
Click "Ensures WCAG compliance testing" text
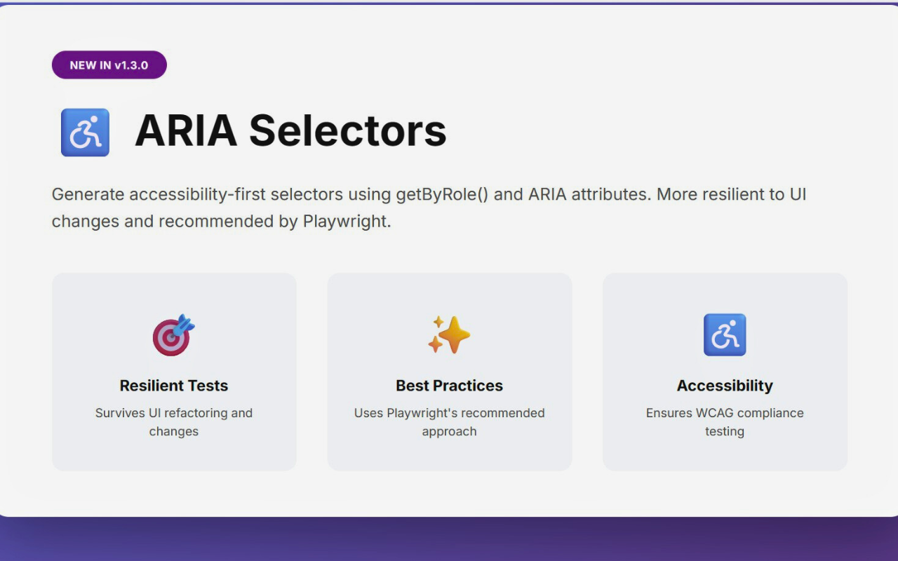[x=725, y=422]
